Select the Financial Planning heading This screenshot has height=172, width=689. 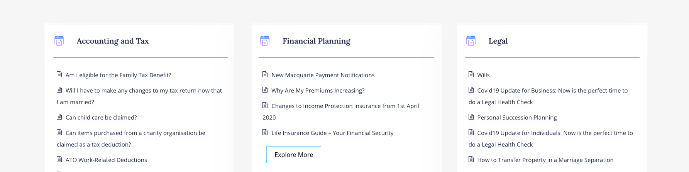(x=316, y=41)
